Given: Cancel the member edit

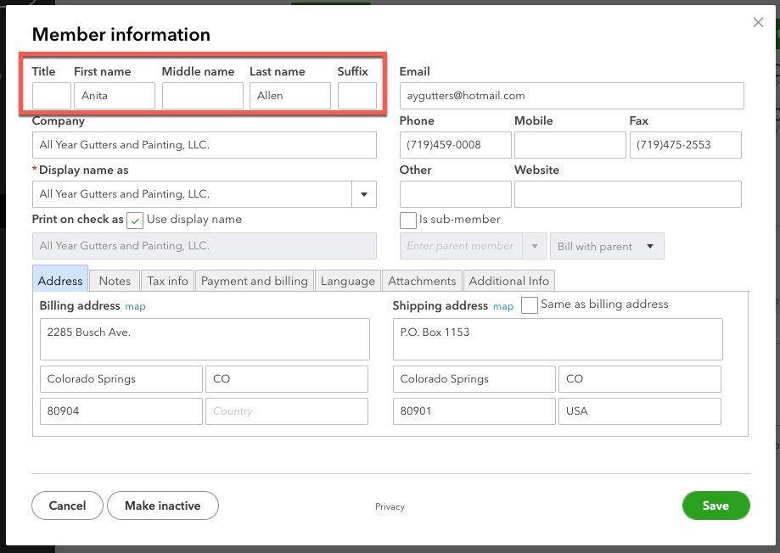Looking at the screenshot, I should click(x=67, y=506).
